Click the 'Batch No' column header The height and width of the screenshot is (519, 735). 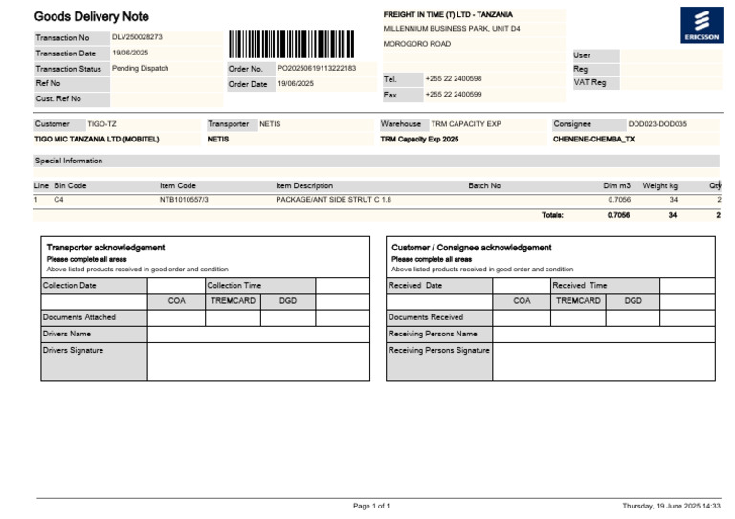point(484,185)
